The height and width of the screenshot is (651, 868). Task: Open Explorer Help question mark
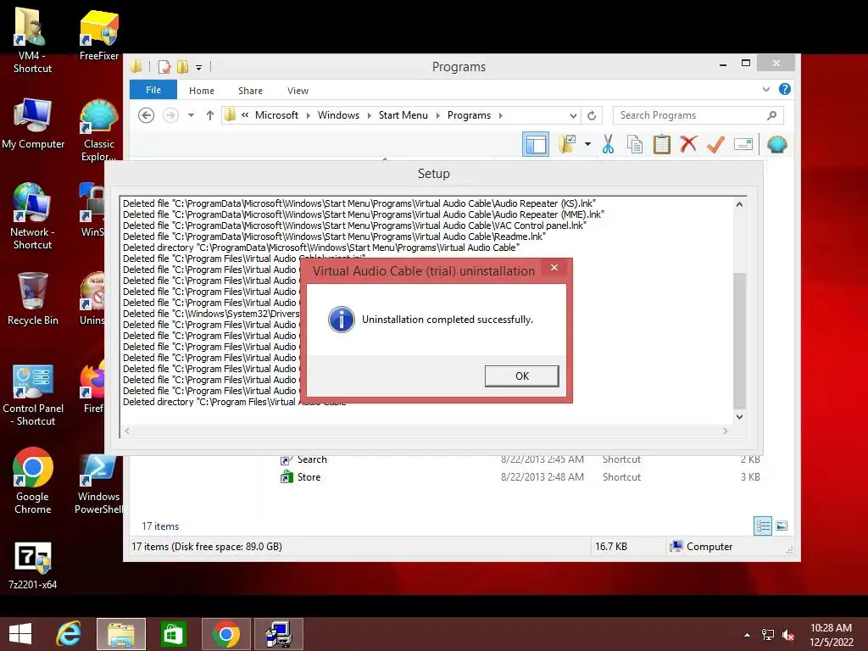[x=784, y=89]
